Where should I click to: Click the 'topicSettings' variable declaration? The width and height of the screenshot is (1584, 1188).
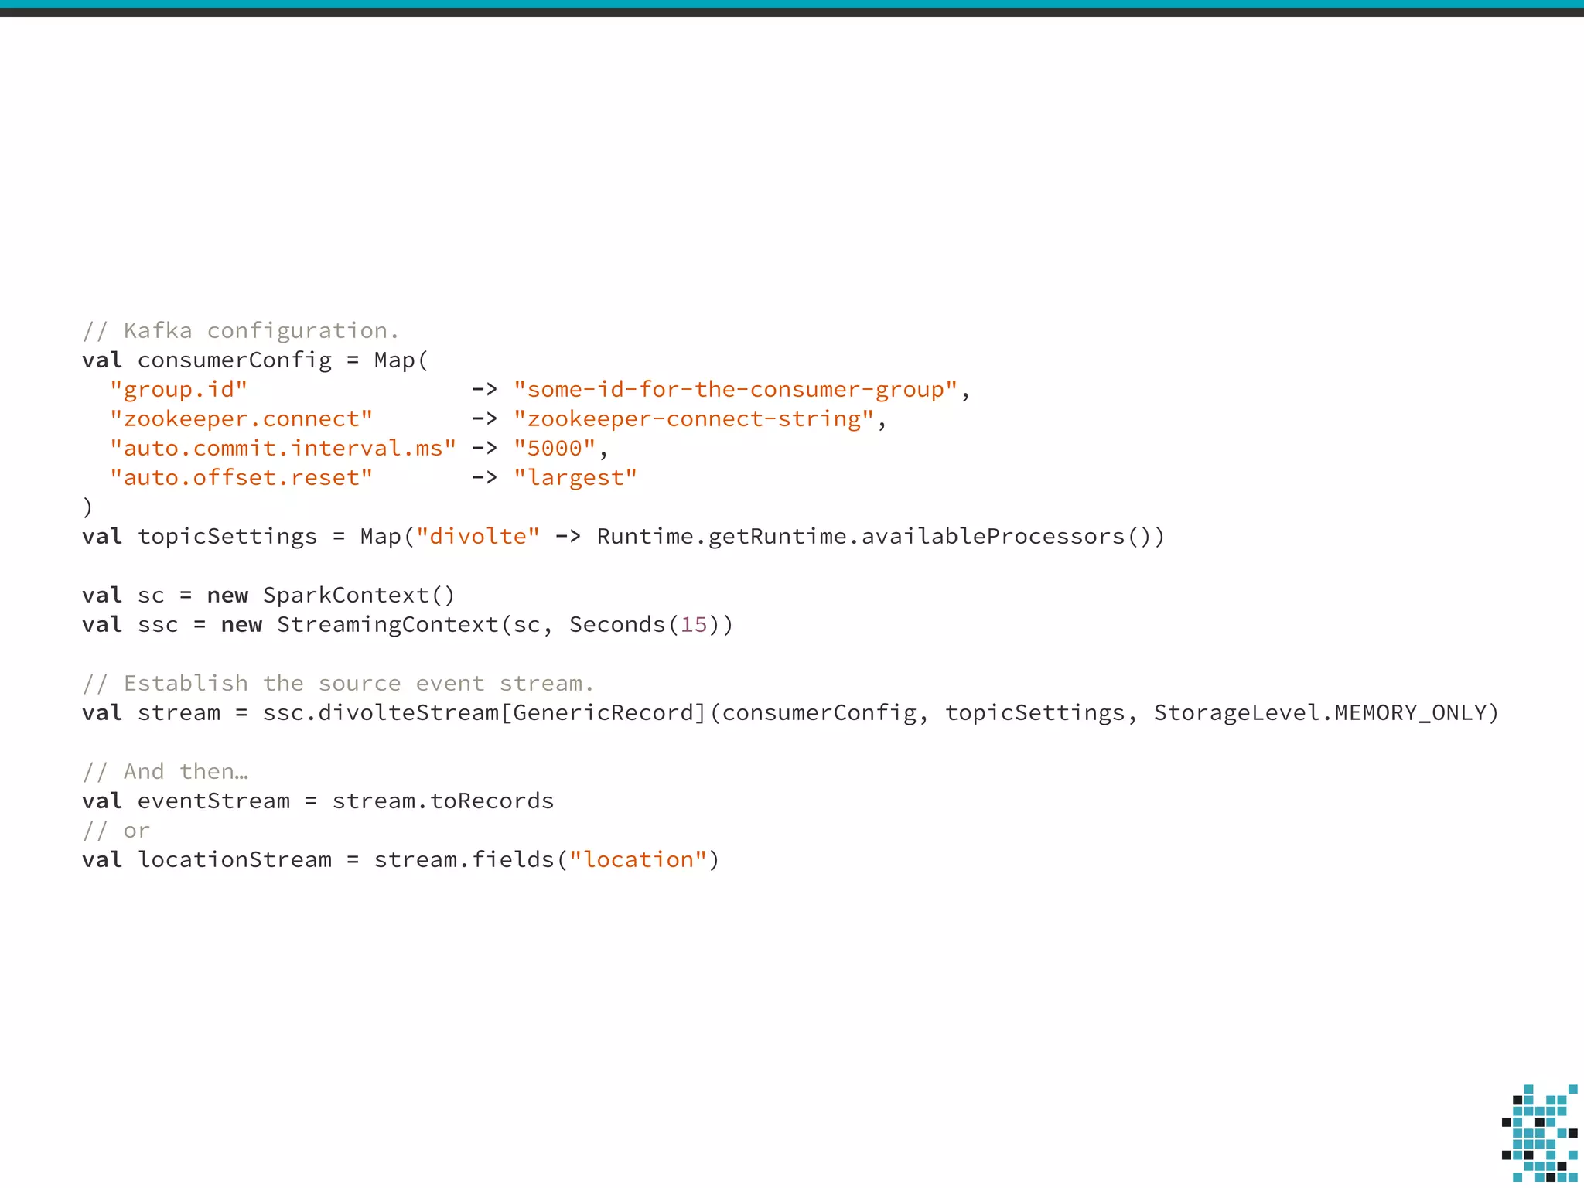[x=227, y=537]
